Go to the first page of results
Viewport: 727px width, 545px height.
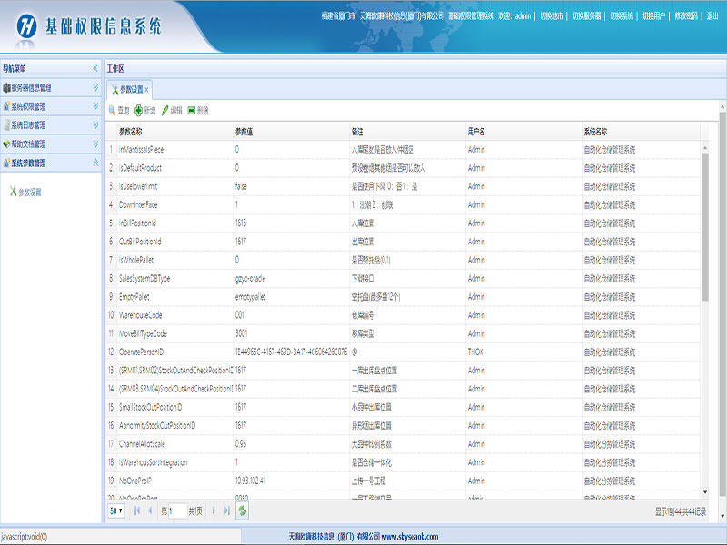pos(137,511)
